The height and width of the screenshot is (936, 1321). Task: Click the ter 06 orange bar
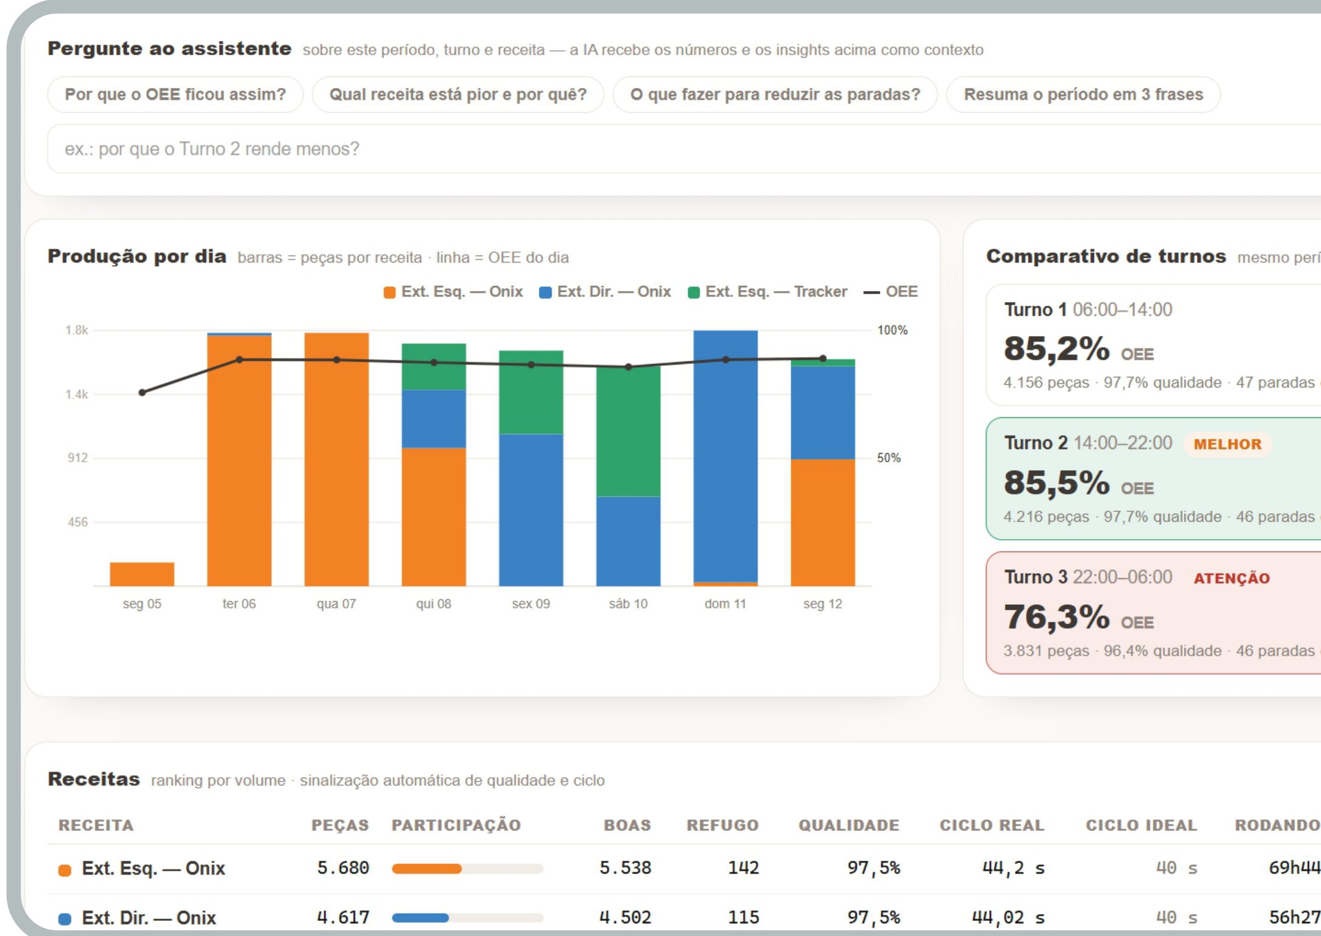[x=239, y=460]
